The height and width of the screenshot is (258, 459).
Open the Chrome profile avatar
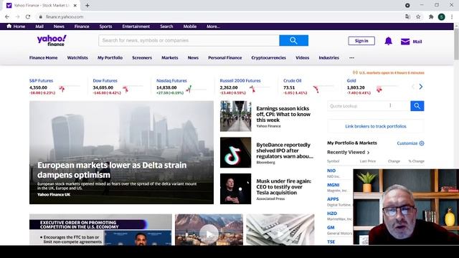click(442, 17)
